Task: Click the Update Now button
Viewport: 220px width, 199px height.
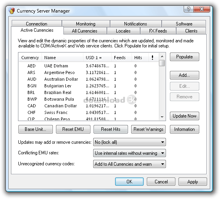Action: point(184,116)
